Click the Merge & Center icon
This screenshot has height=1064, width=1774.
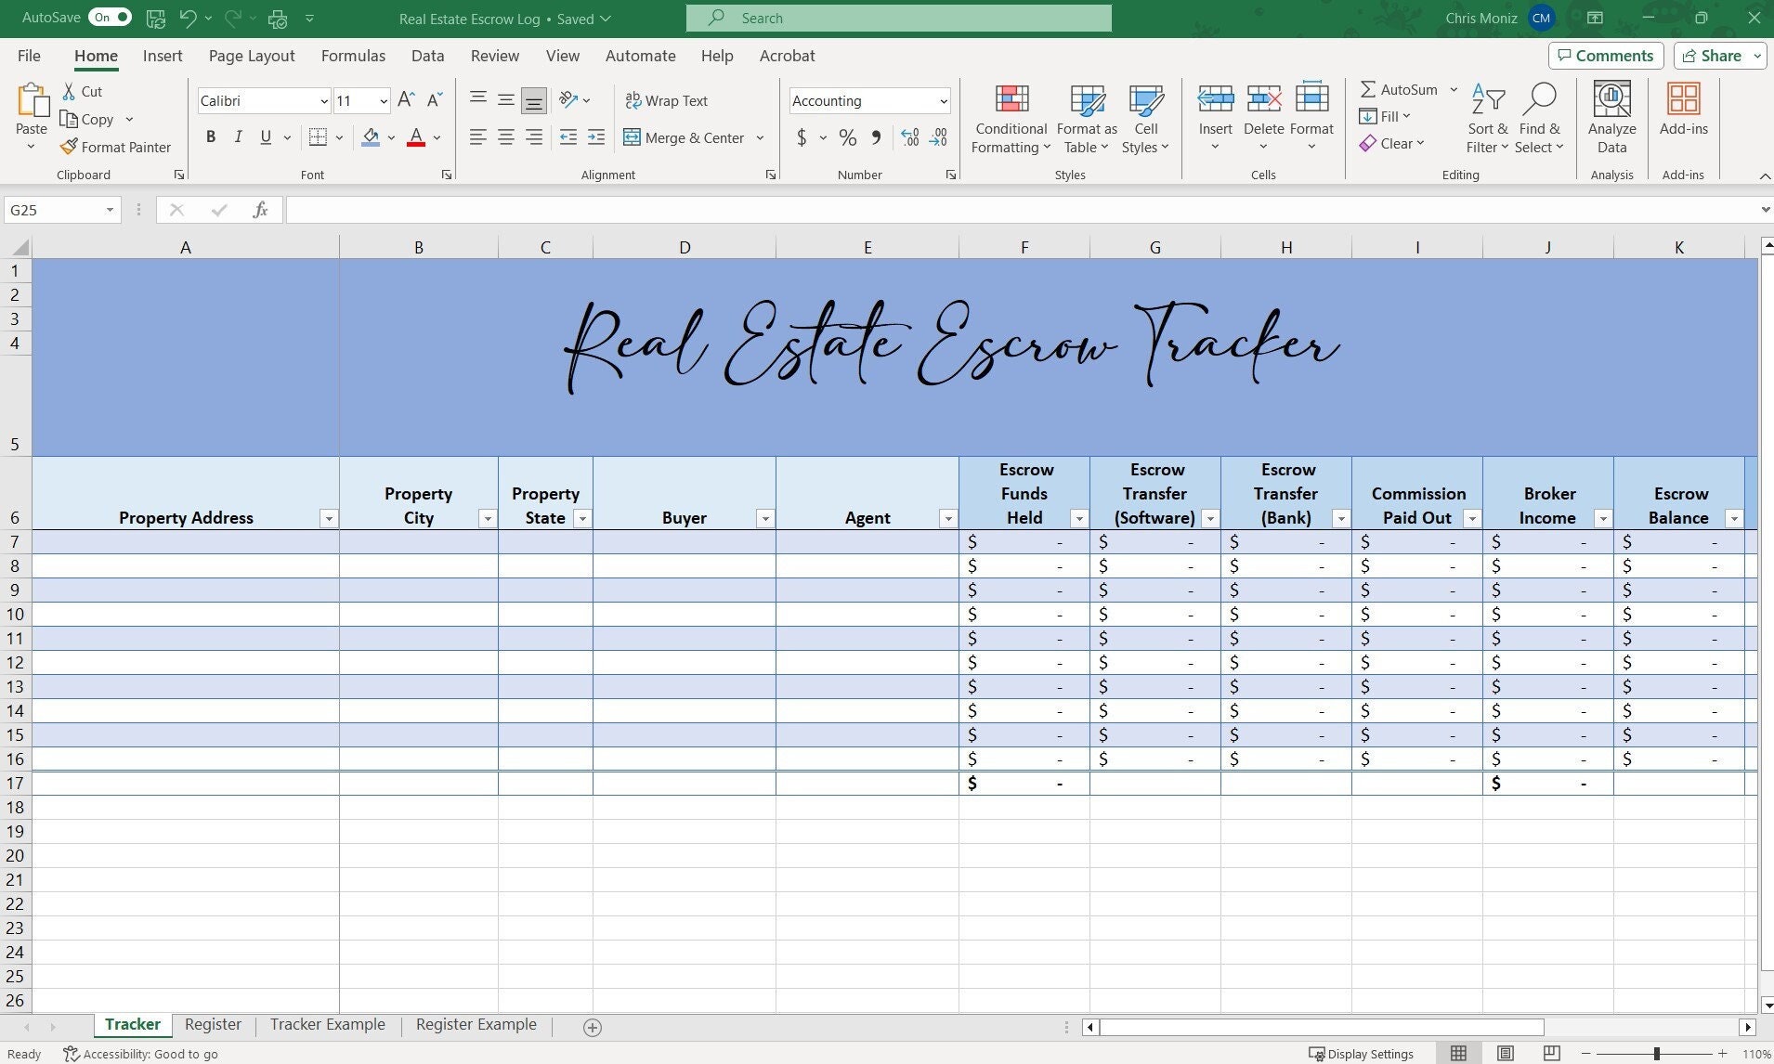tap(634, 137)
